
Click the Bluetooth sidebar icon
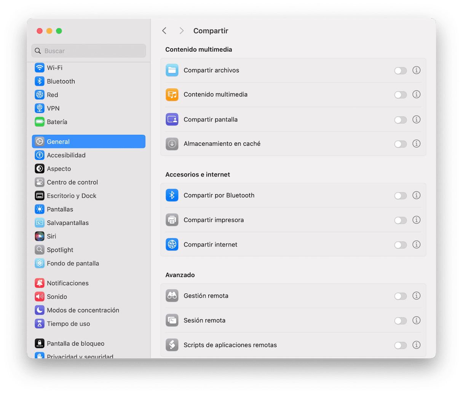(40, 81)
